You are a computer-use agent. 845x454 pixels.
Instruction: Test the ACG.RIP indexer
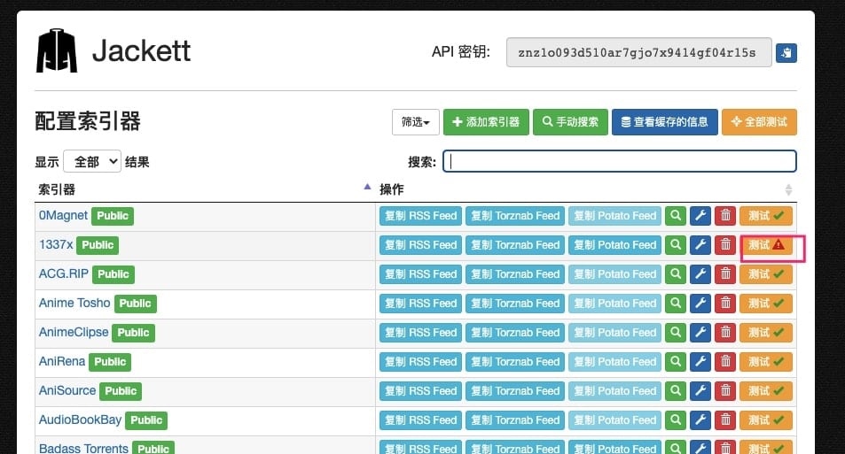pyautogui.click(x=766, y=273)
